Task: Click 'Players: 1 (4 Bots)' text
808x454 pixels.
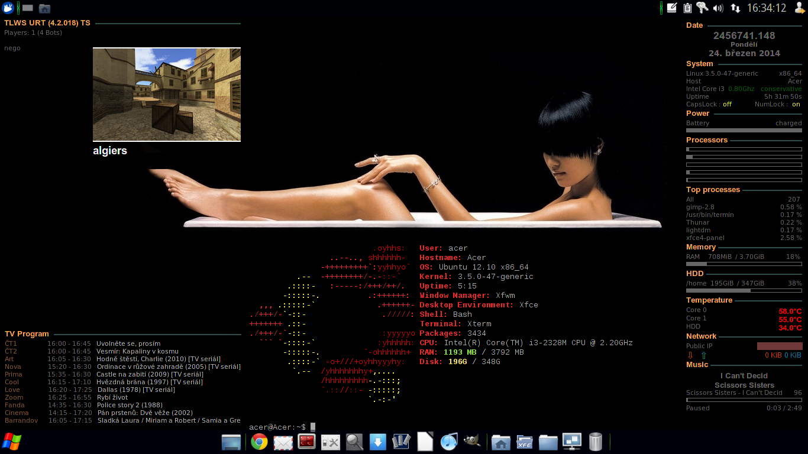Action: pyautogui.click(x=33, y=33)
